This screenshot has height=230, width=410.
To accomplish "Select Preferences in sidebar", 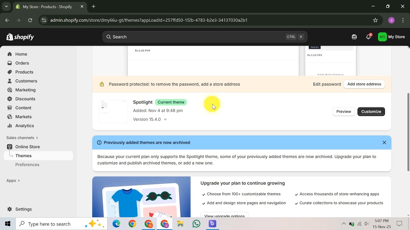I will [x=27, y=165].
